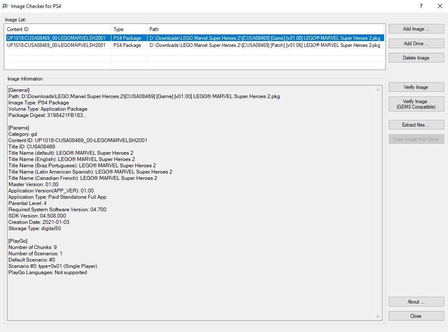Click Delete Image button
Image resolution: width=448 pixels, height=332 pixels.
416,57
